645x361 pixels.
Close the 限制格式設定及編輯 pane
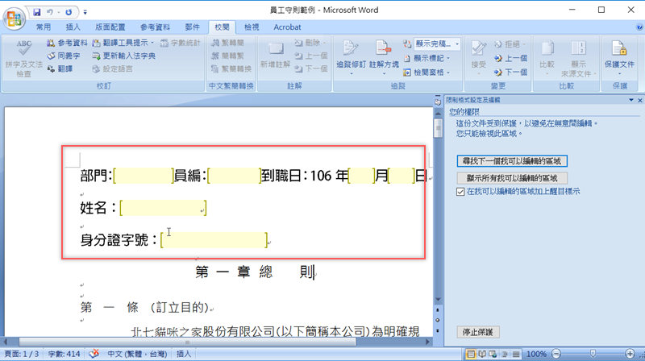click(x=640, y=100)
